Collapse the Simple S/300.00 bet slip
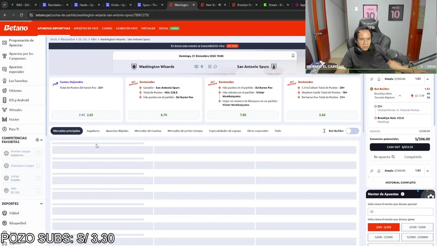This screenshot has height=246, width=437. coord(427,170)
